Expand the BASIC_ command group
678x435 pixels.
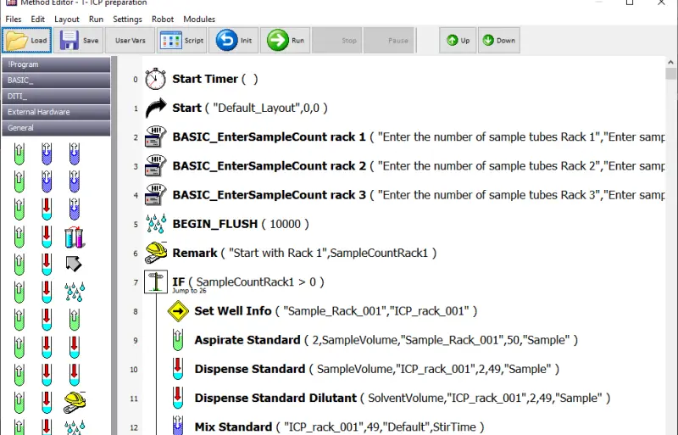pyautogui.click(x=56, y=81)
